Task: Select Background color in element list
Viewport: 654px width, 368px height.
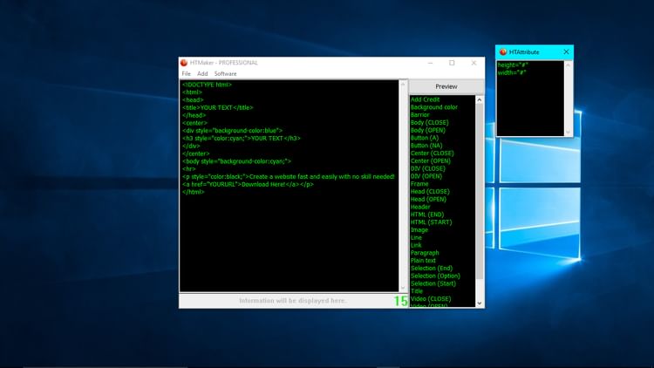Action: click(x=433, y=107)
